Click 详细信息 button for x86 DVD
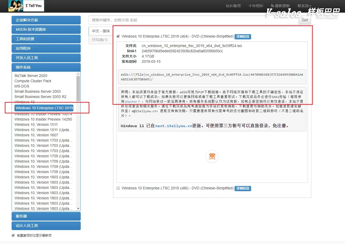The height and width of the screenshot is (244, 345). click(243, 188)
